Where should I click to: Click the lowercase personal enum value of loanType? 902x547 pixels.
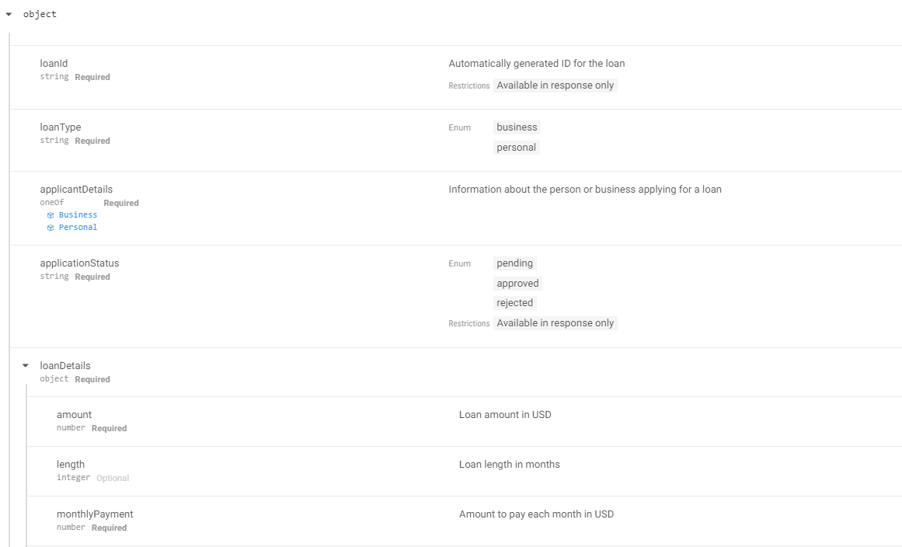coord(516,148)
